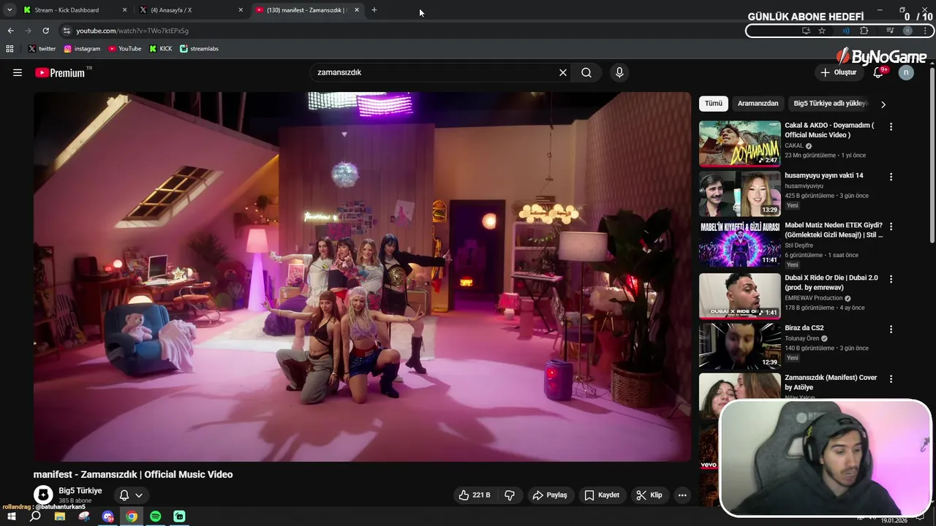936x526 pixels.
Task: Open File Explorer from taskbar
Action: pos(59,517)
